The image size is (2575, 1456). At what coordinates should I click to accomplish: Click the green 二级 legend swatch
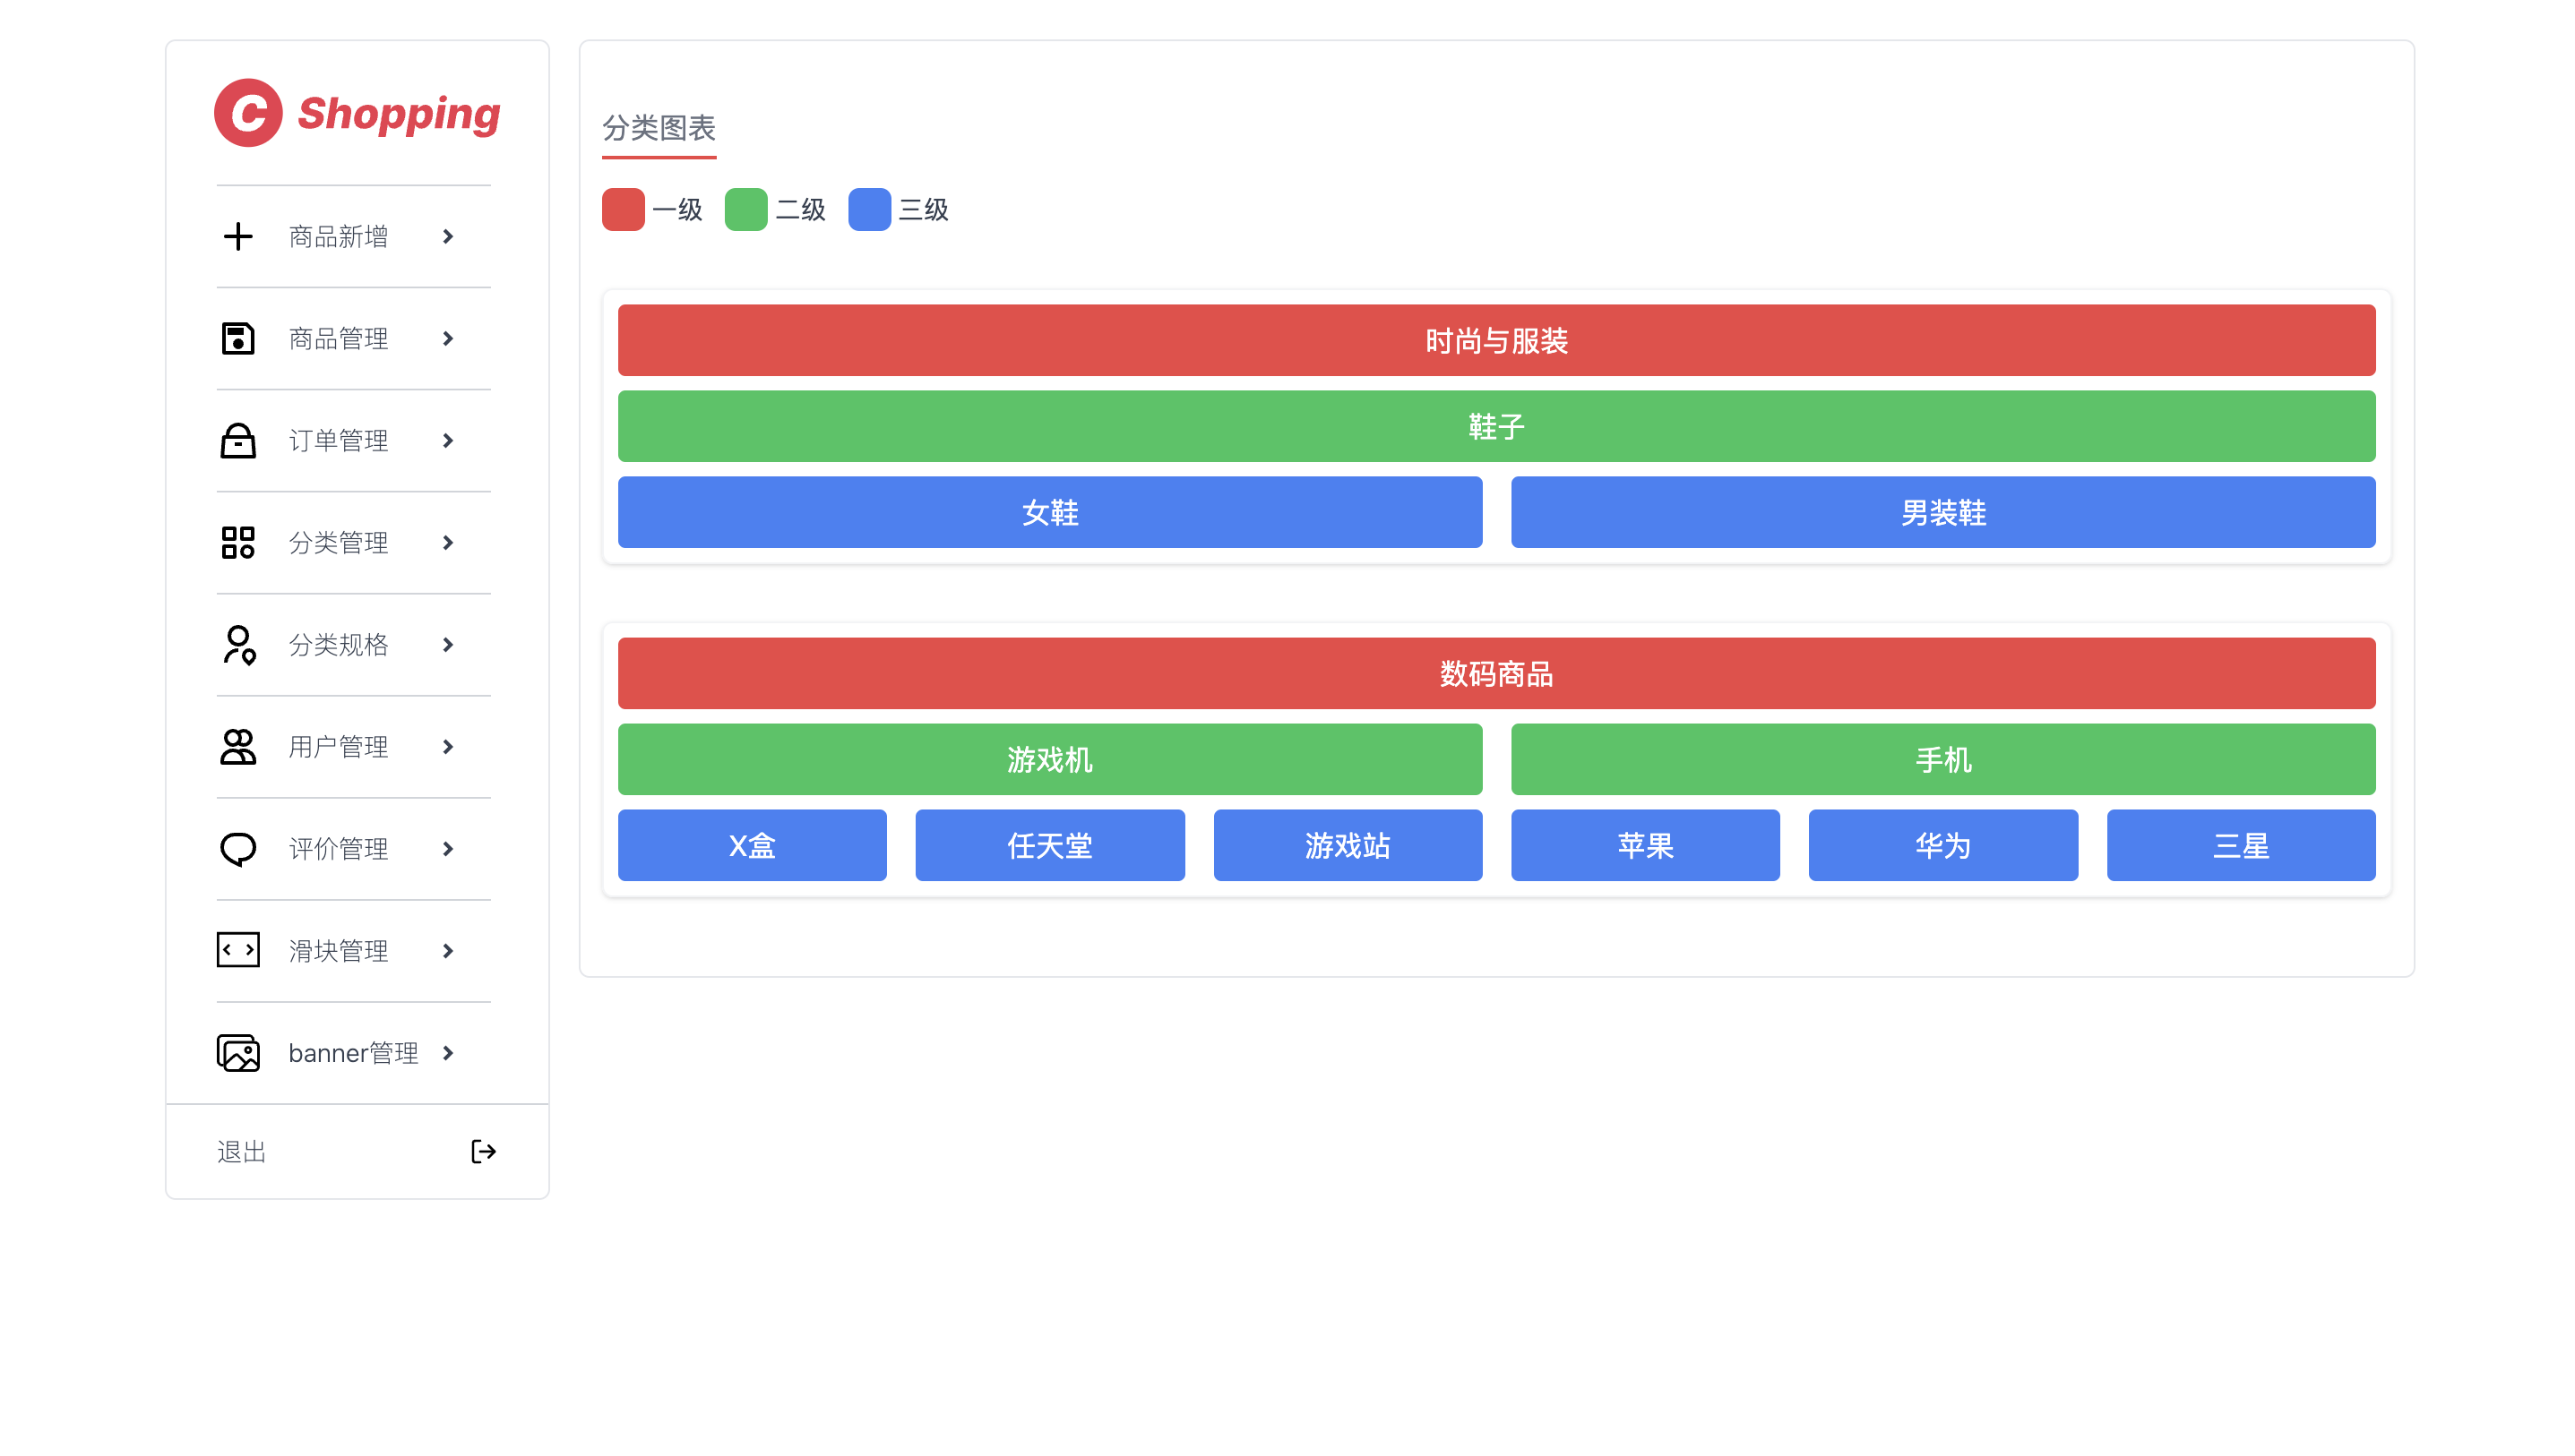coord(746,210)
